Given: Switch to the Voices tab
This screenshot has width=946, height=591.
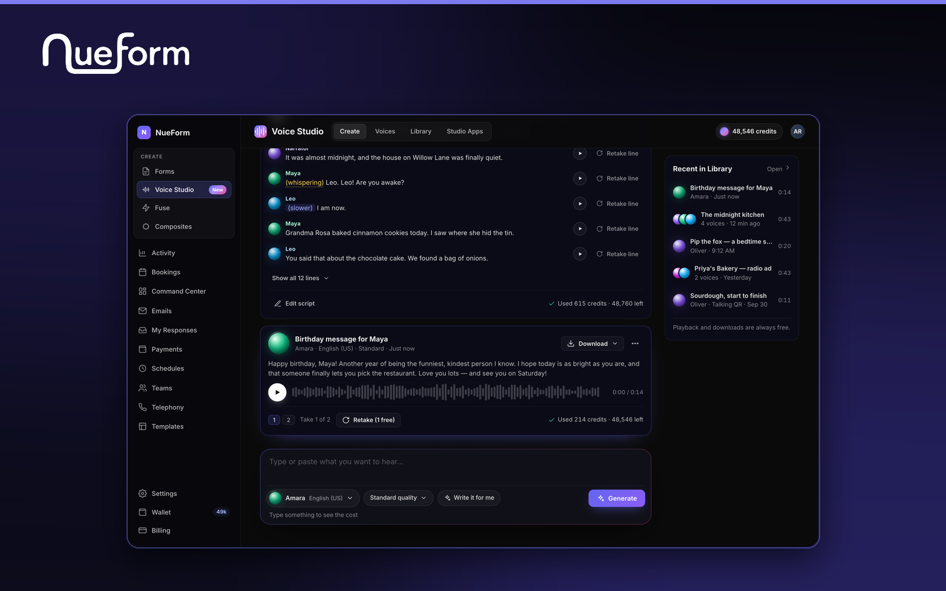Looking at the screenshot, I should [x=385, y=131].
